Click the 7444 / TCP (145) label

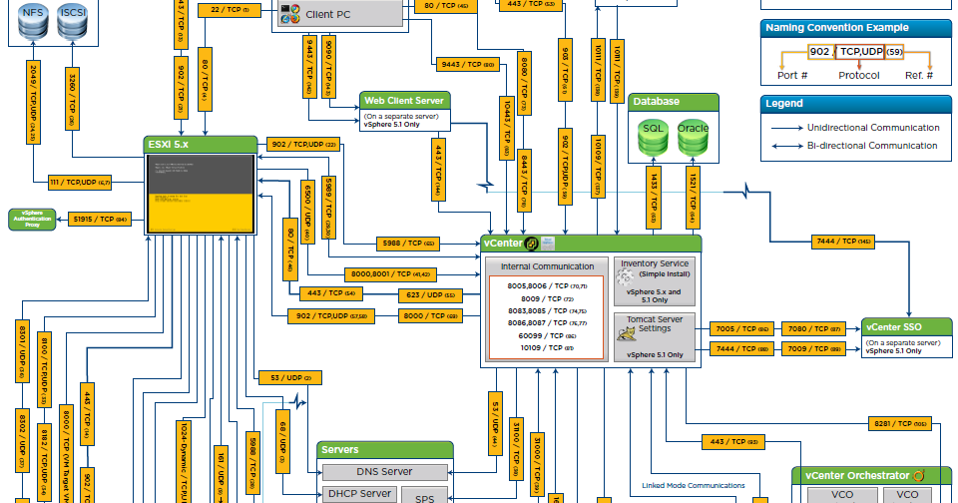(x=843, y=242)
